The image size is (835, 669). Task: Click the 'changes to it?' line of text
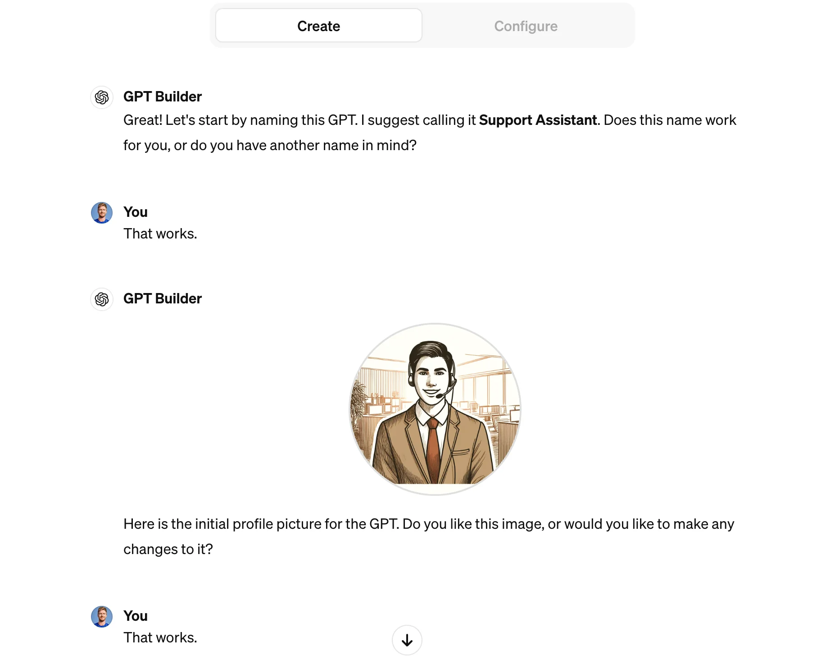coord(168,549)
